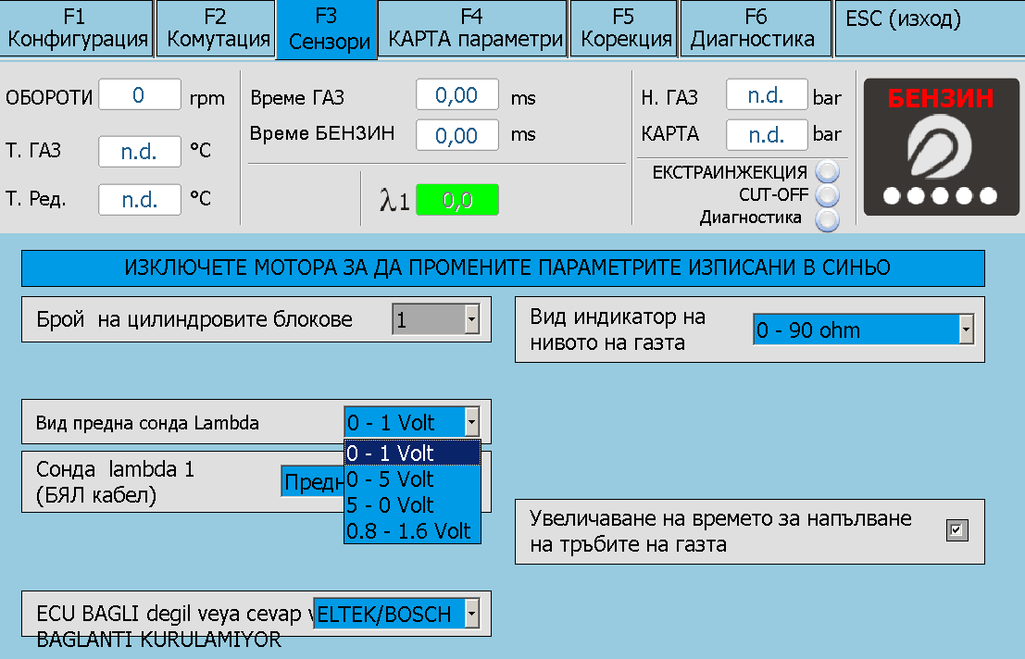Image resolution: width=1025 pixels, height=659 pixels.
Task: Go to F6 Диагностика tab
Action: coord(755,29)
